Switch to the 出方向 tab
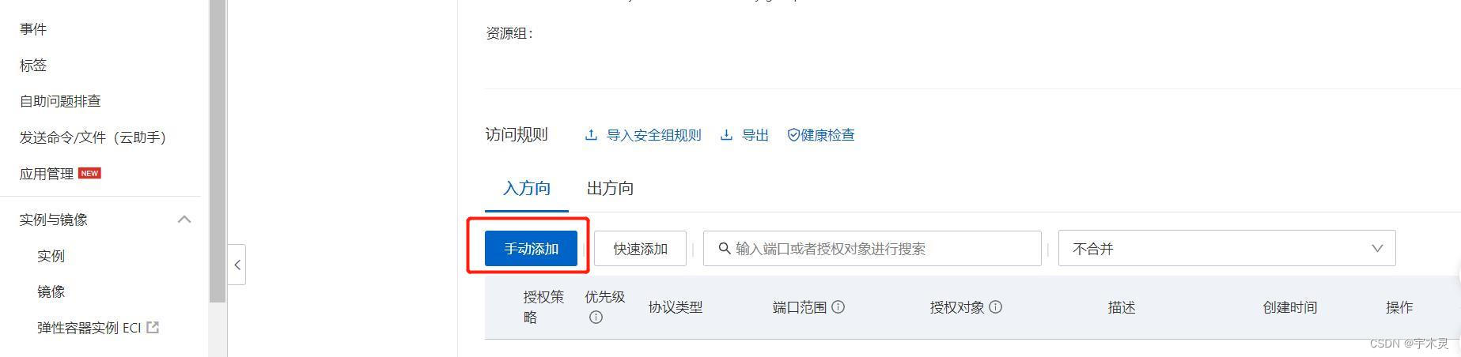 pyautogui.click(x=610, y=188)
